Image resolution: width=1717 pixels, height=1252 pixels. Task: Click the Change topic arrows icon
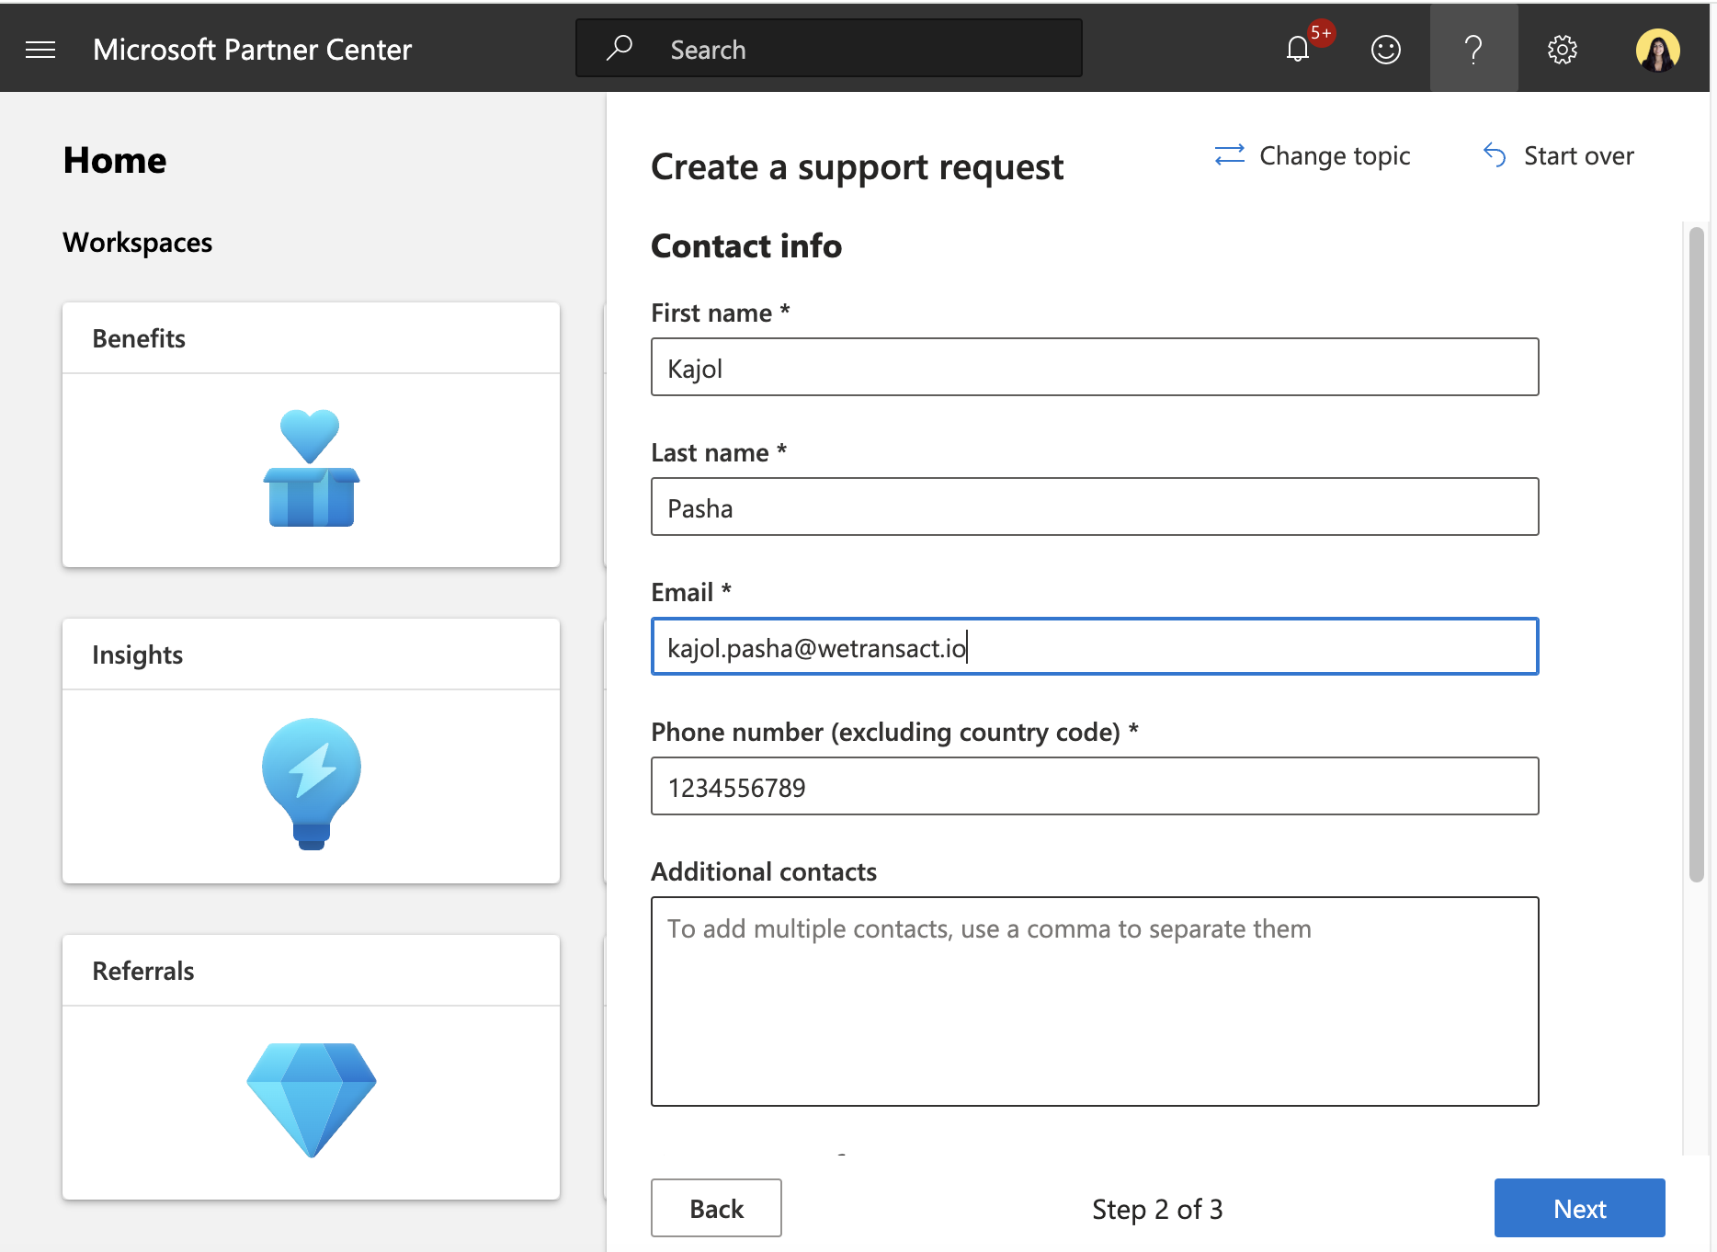pos(1229,155)
